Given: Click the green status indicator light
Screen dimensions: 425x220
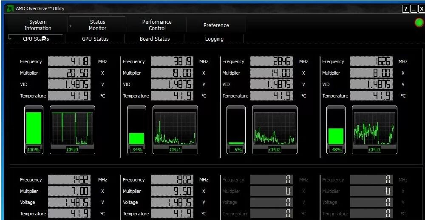Looking at the screenshot, I should click(x=419, y=22).
